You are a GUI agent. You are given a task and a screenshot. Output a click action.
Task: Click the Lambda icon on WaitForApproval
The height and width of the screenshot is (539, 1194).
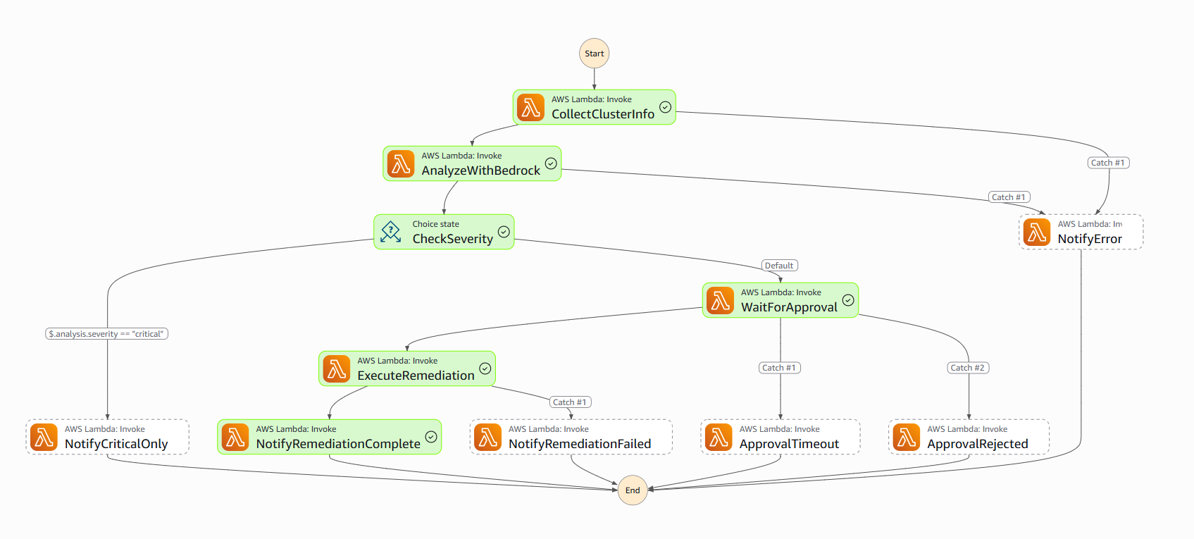click(x=720, y=300)
